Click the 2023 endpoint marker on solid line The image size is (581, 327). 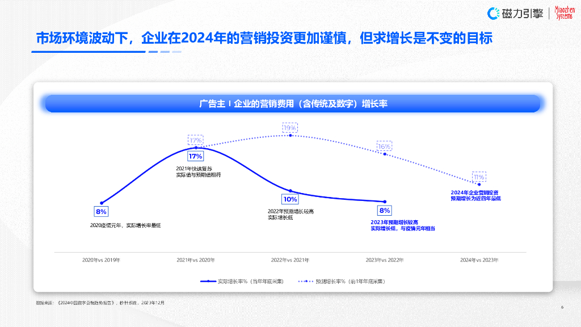click(x=385, y=201)
